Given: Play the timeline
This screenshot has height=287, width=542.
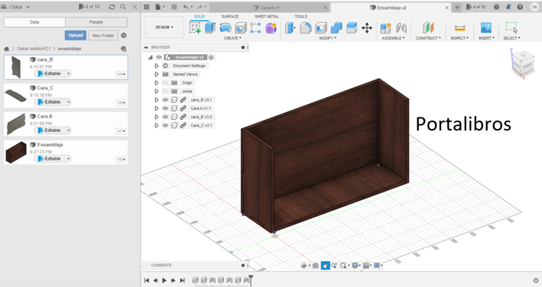Looking at the screenshot, I should pos(164,280).
